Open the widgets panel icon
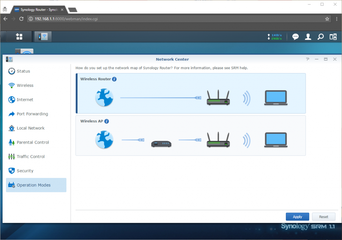The width and height of the screenshot is (342, 240). point(333,37)
